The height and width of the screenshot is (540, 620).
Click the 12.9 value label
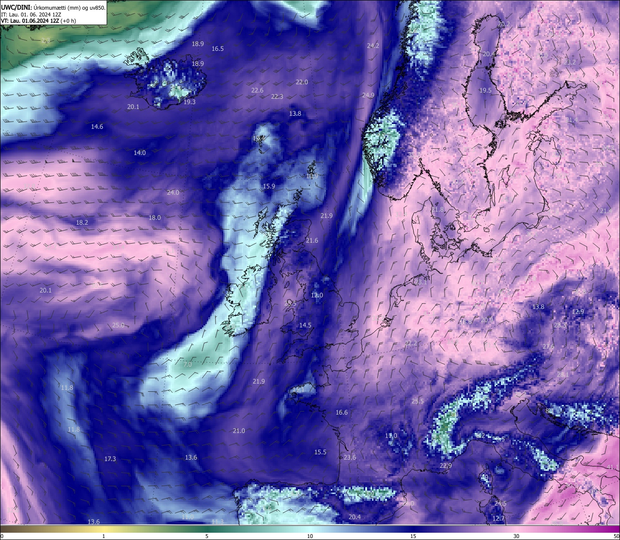pyautogui.click(x=578, y=312)
